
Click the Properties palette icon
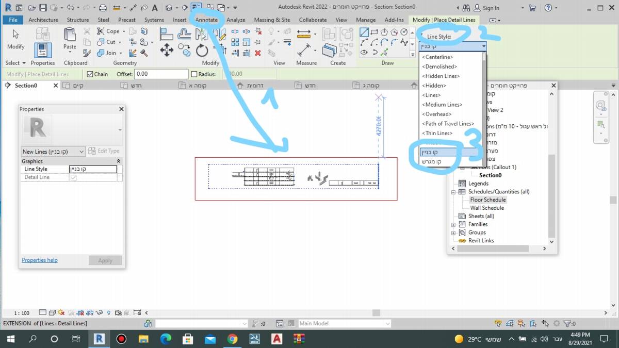click(x=43, y=50)
